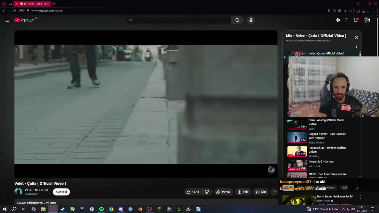
Task: Open File Explorer from the taskbar
Action: point(43,209)
